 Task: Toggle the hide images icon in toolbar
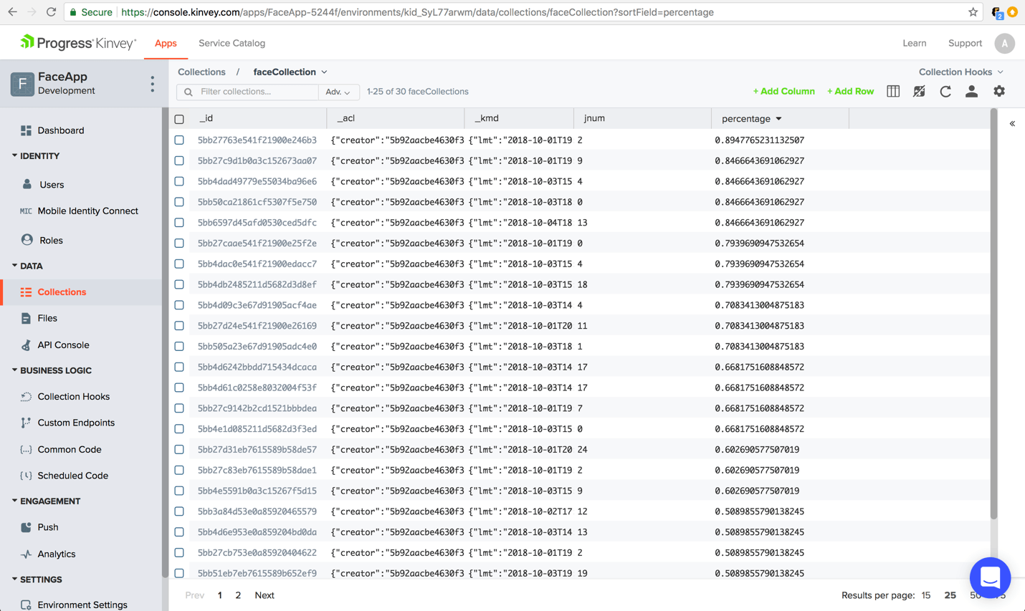click(x=919, y=91)
